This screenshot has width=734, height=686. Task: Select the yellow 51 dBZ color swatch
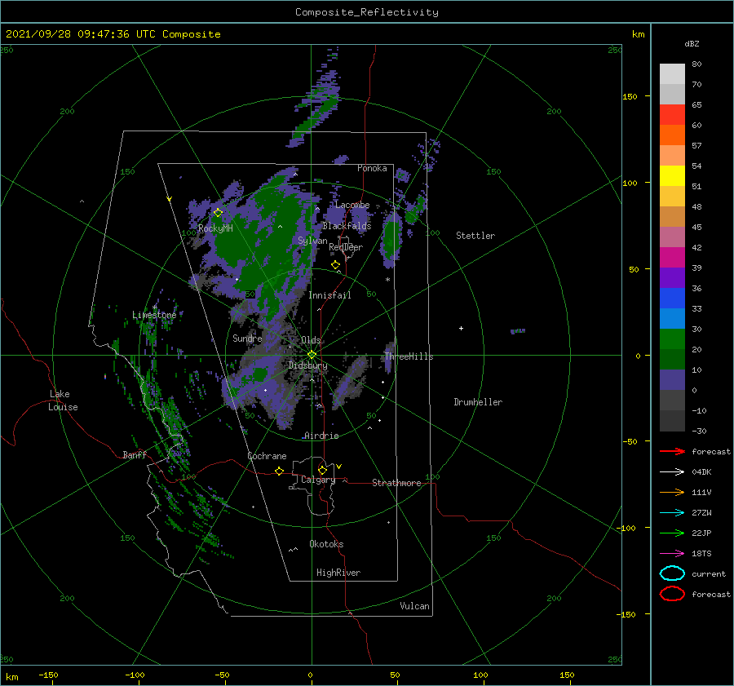672,175
